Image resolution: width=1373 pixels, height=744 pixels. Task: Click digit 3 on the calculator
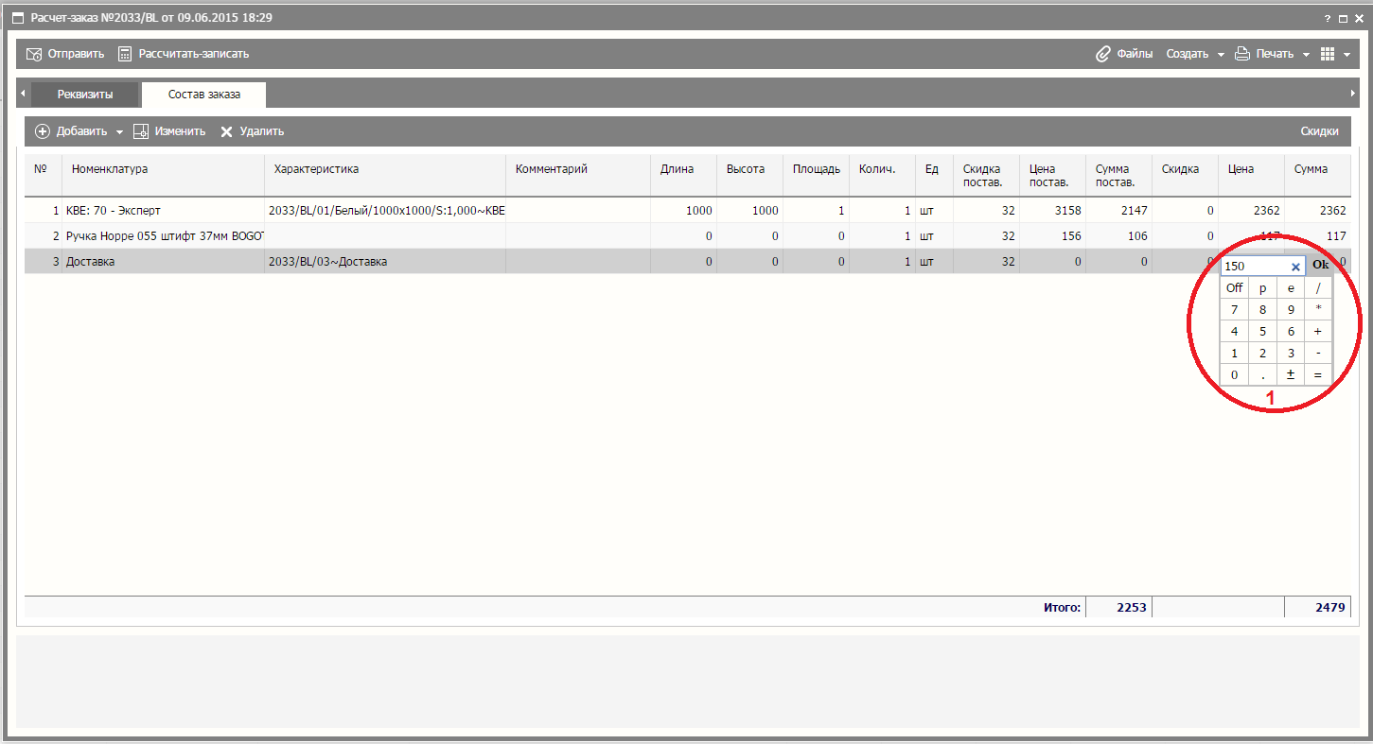coord(1291,353)
